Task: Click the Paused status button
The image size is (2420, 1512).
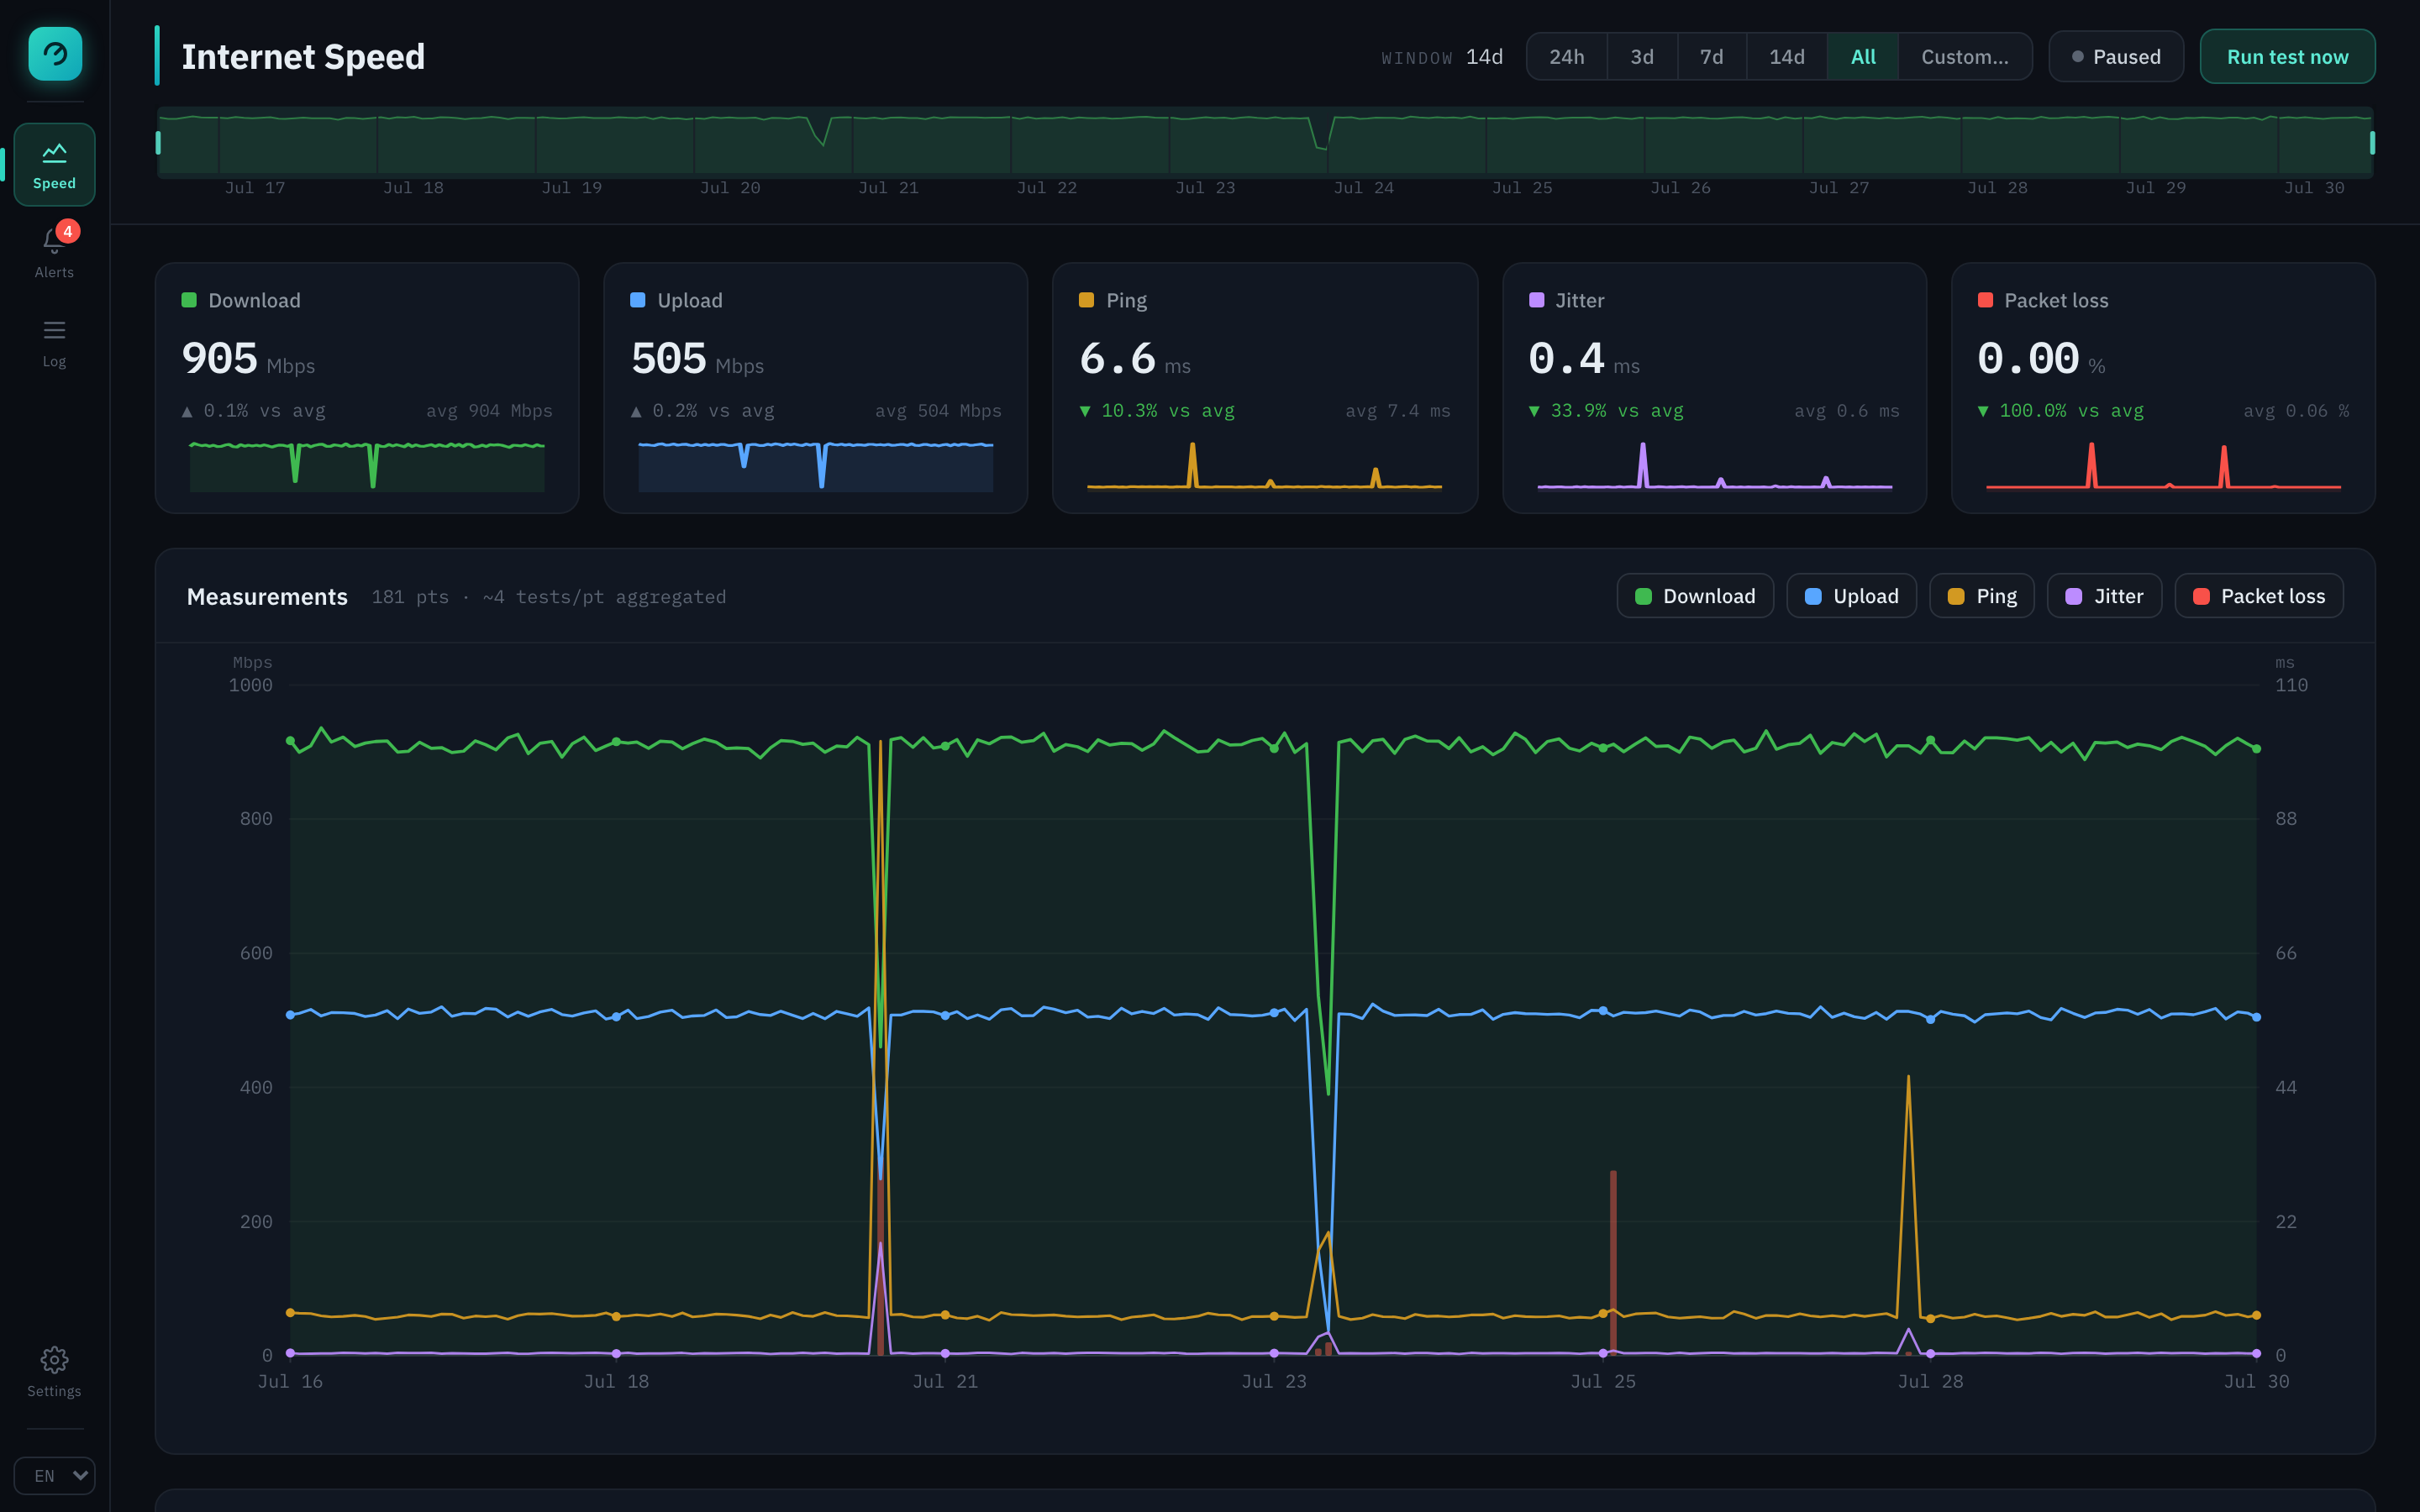Action: (x=2116, y=57)
